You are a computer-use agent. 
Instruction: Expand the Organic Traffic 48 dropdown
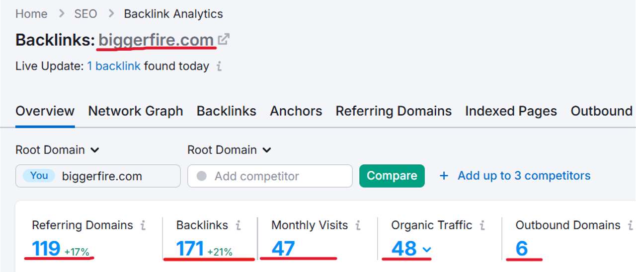tap(426, 249)
